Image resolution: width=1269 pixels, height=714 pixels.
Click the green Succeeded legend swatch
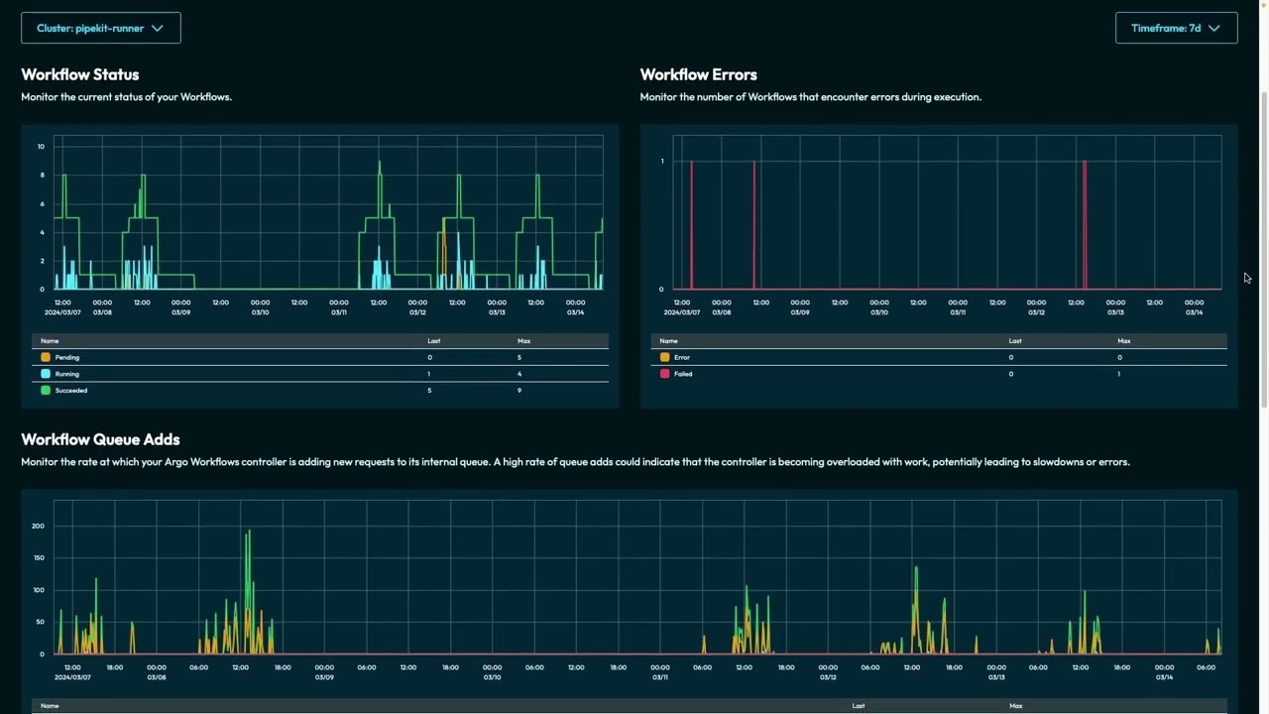pos(46,391)
